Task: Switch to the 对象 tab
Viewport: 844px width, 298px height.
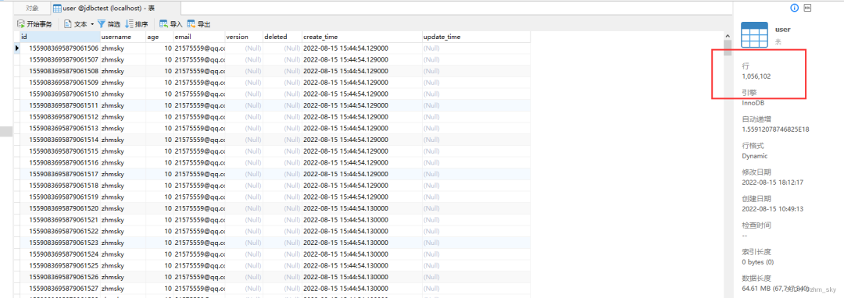Action: coord(32,8)
